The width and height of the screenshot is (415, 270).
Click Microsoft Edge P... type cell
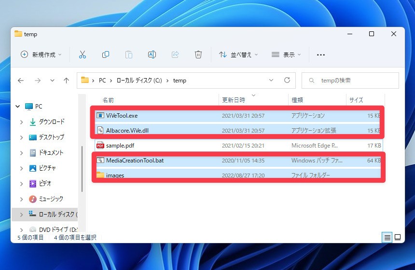click(x=315, y=146)
